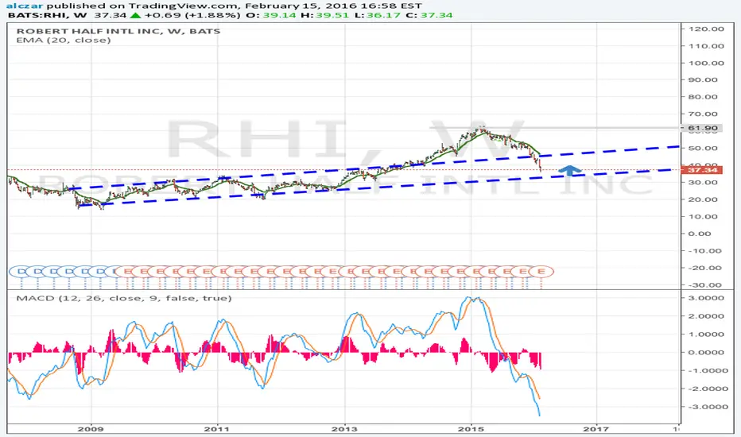Screen dimensions: 741x437
Task: Click the rightmost E earnings marker
Action: click(541, 271)
